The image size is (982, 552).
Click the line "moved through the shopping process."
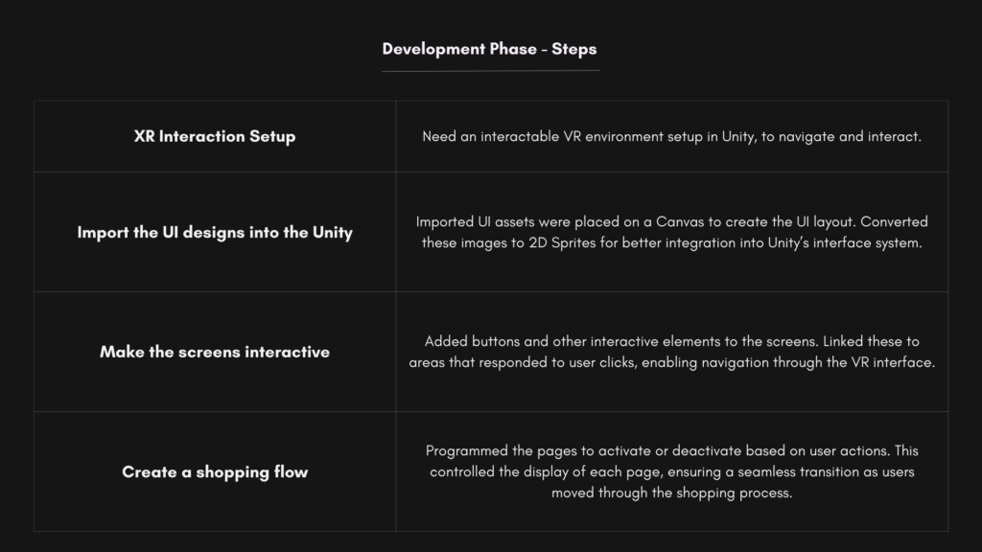click(x=671, y=493)
